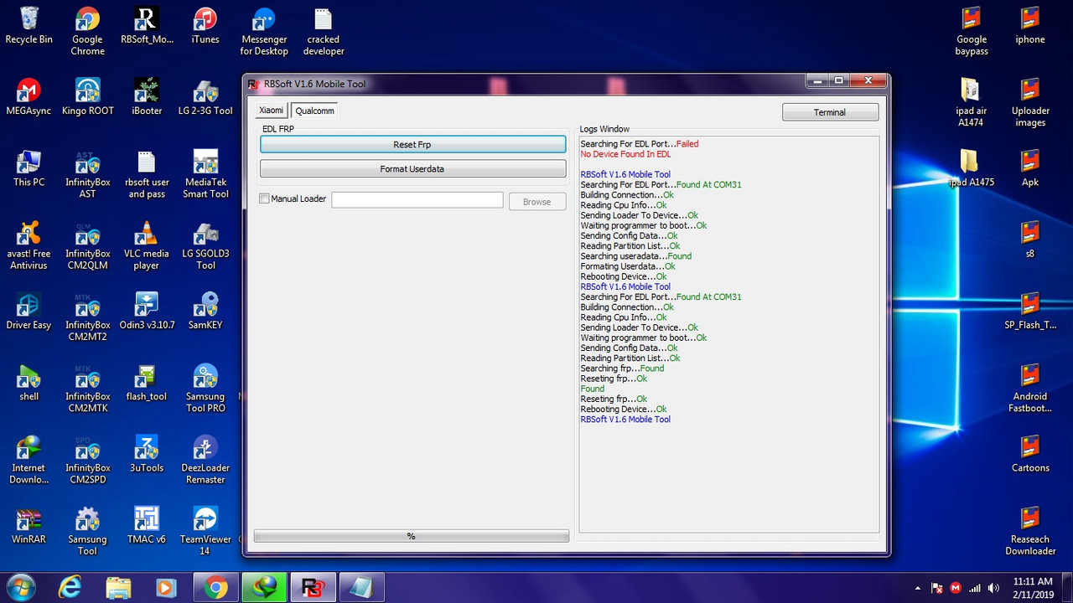Click the percent progress bar
Image resolution: width=1073 pixels, height=603 pixels.
(x=411, y=536)
